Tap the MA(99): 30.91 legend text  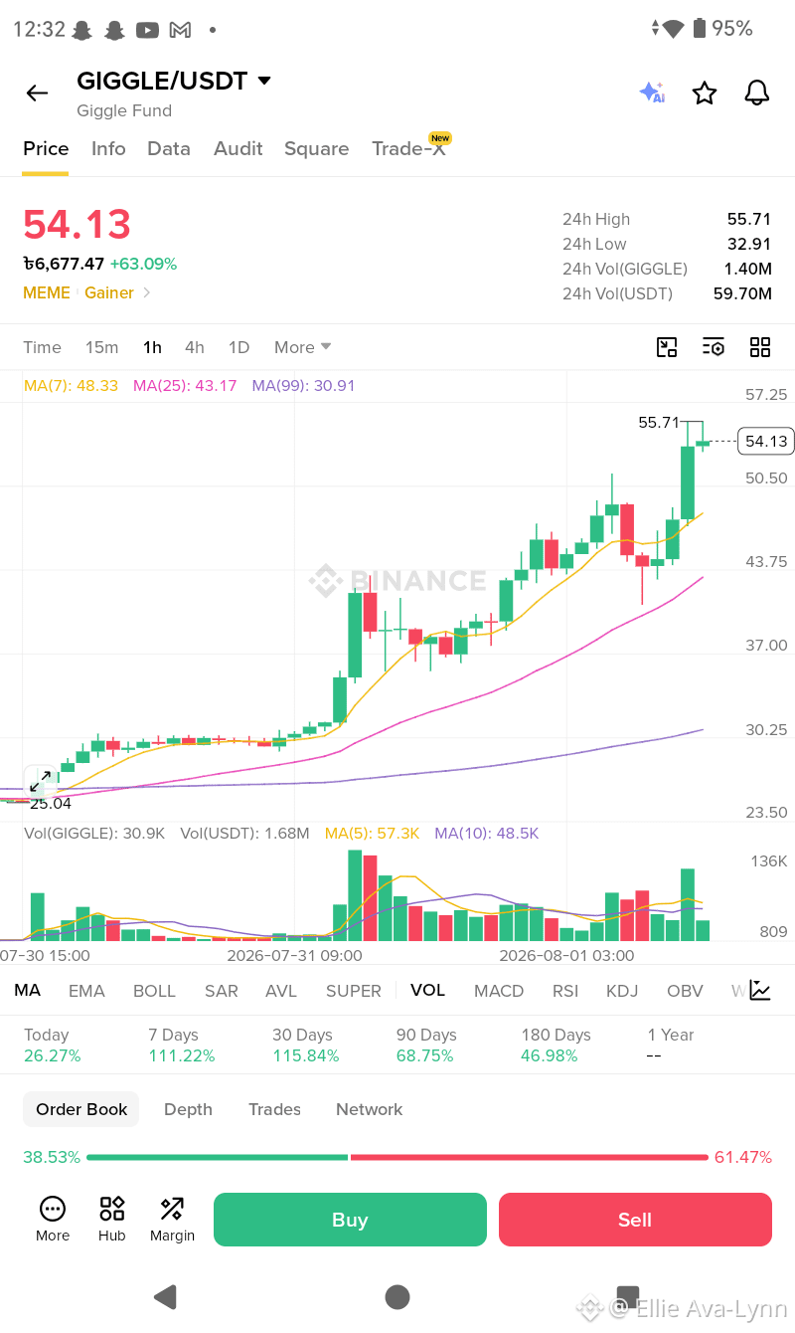point(303,385)
